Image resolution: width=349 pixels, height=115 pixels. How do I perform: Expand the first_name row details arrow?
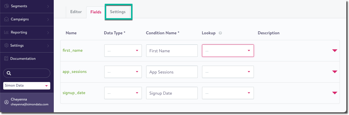click(x=334, y=51)
